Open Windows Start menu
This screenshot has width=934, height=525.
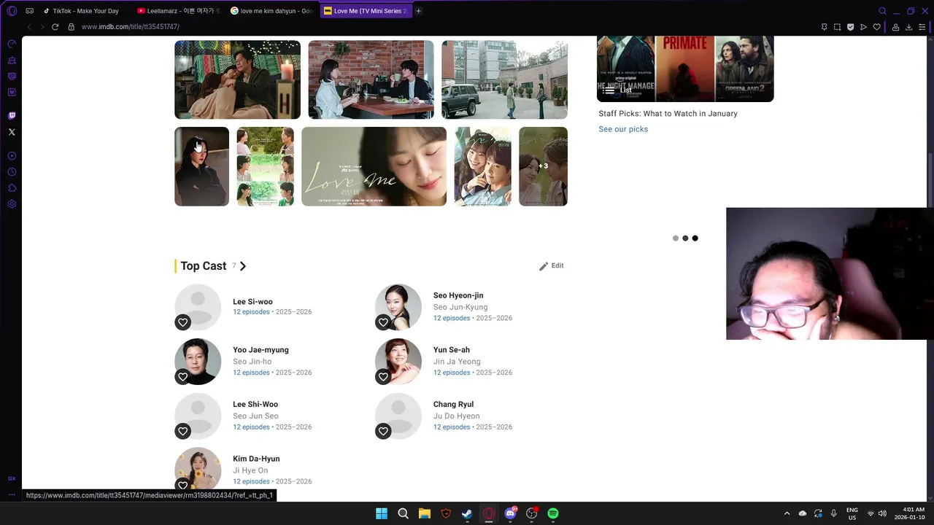(382, 513)
